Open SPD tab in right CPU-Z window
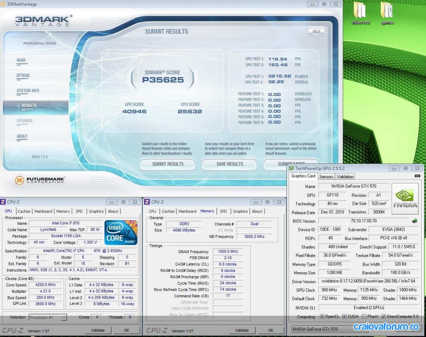 [x=223, y=211]
